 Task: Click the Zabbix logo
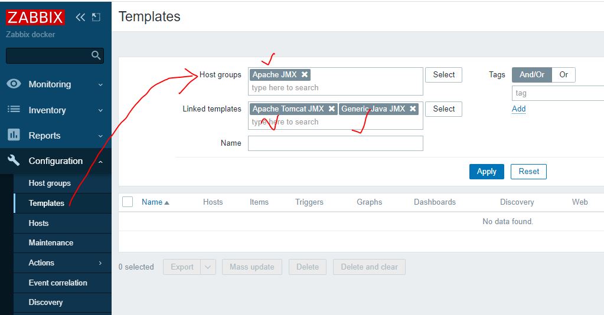pos(35,18)
